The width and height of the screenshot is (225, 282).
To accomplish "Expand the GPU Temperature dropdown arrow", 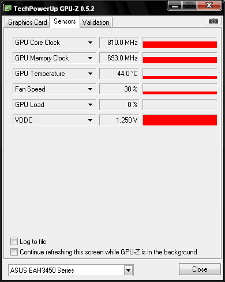I will click(x=90, y=74).
